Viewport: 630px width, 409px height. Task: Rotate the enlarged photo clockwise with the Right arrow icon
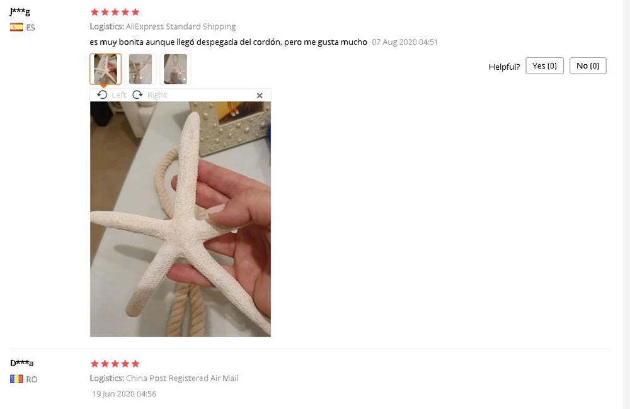137,95
